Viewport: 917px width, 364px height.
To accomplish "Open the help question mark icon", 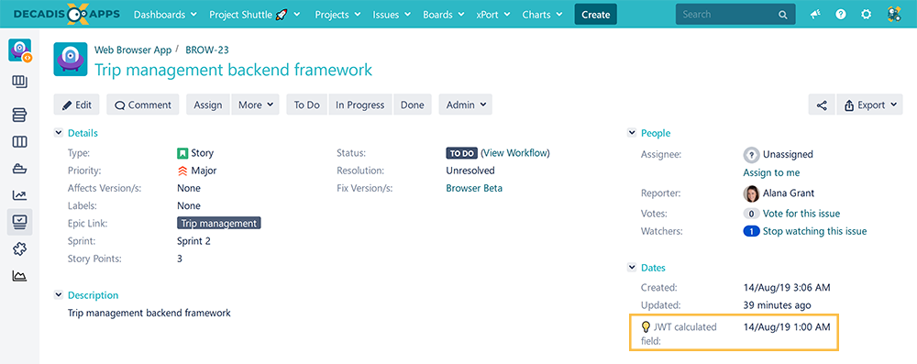I will (x=841, y=15).
